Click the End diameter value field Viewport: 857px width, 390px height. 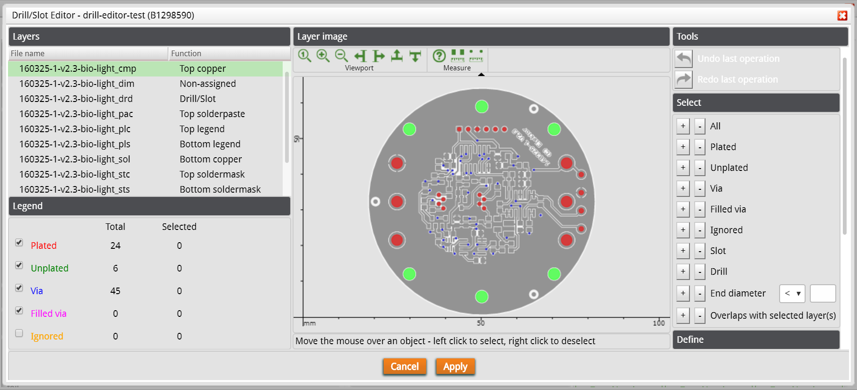823,293
